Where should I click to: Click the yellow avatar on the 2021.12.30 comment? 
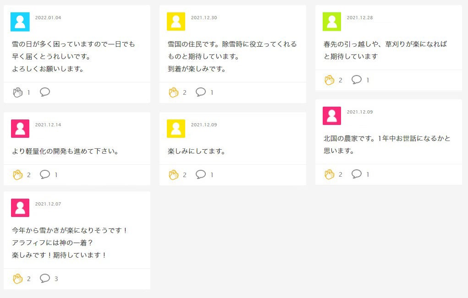pos(176,22)
